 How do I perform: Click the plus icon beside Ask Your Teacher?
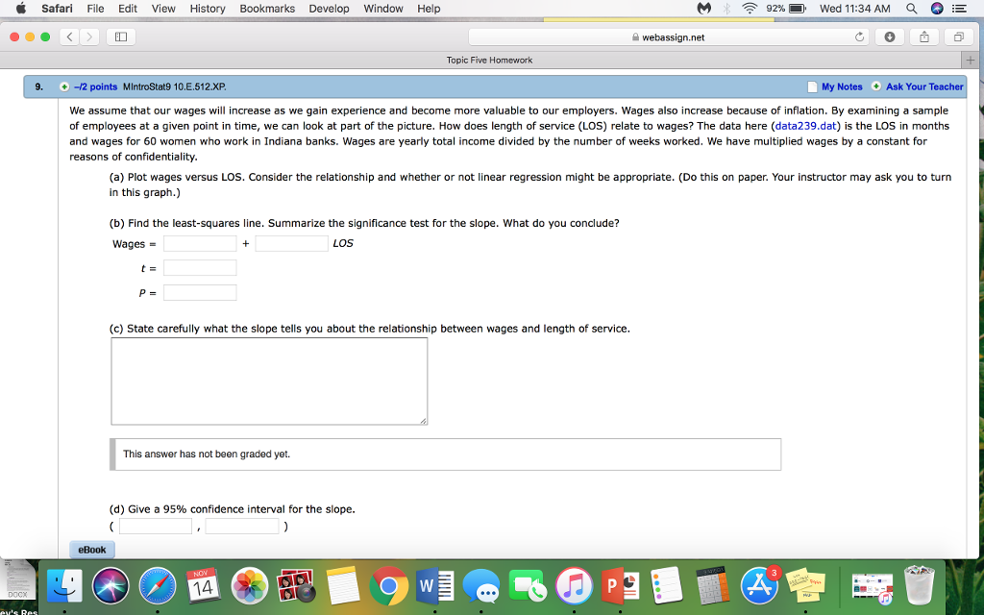coord(876,86)
